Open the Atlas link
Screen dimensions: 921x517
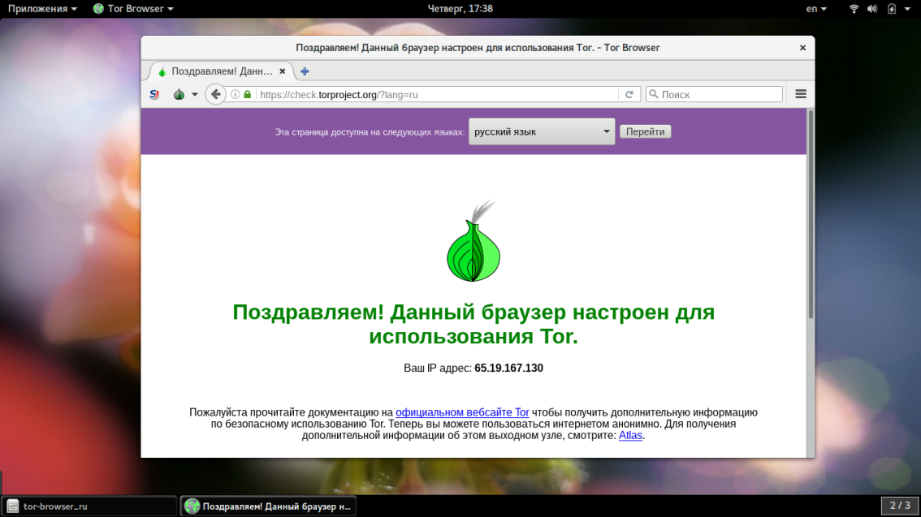pyautogui.click(x=630, y=435)
